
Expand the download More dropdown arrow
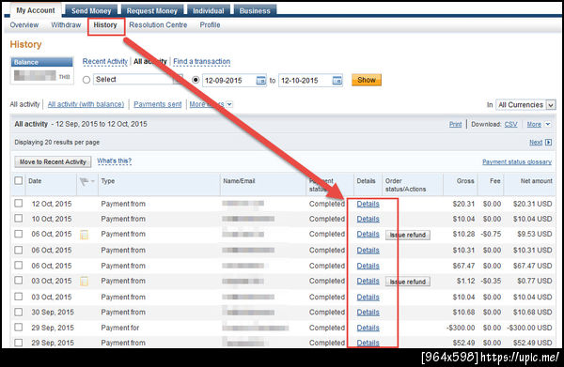click(548, 124)
